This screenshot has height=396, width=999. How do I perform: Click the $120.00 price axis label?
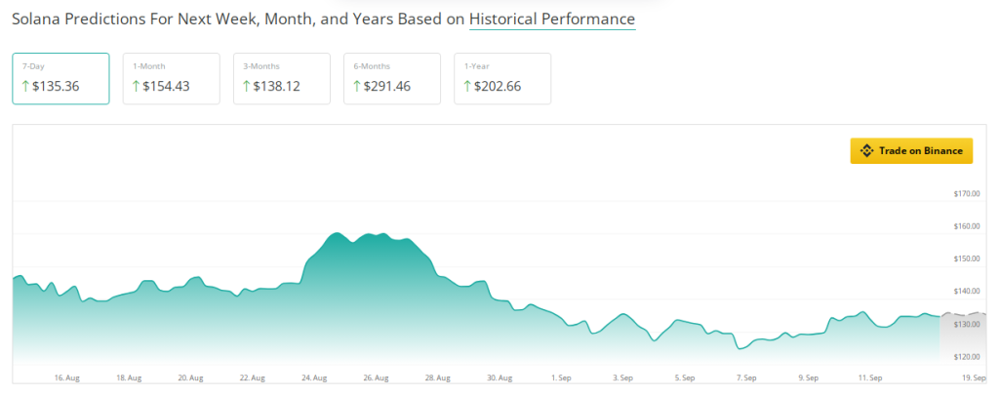click(x=966, y=356)
